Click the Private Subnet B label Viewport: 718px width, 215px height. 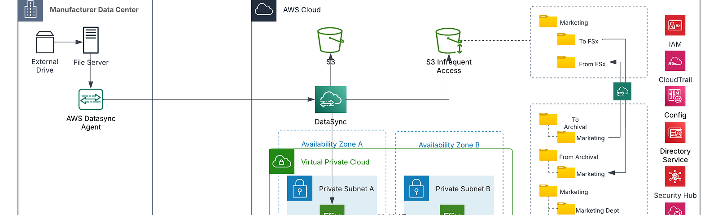pyautogui.click(x=463, y=189)
